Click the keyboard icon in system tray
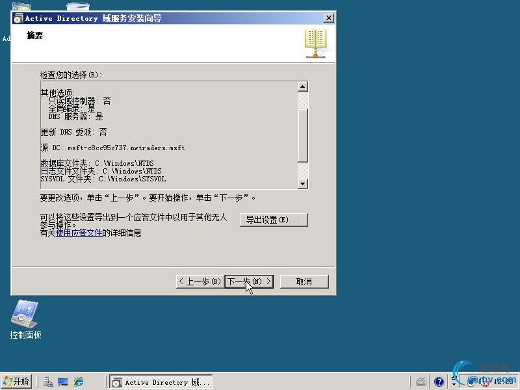Screen dimensions: 520x390 [x=421, y=382]
